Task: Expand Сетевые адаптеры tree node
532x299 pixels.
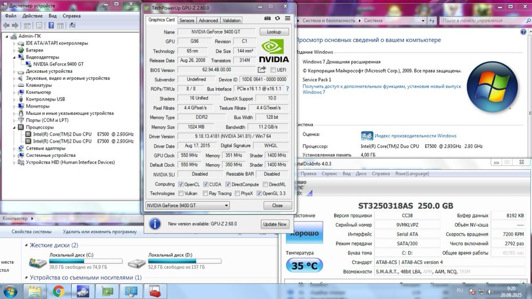Action: (14, 148)
